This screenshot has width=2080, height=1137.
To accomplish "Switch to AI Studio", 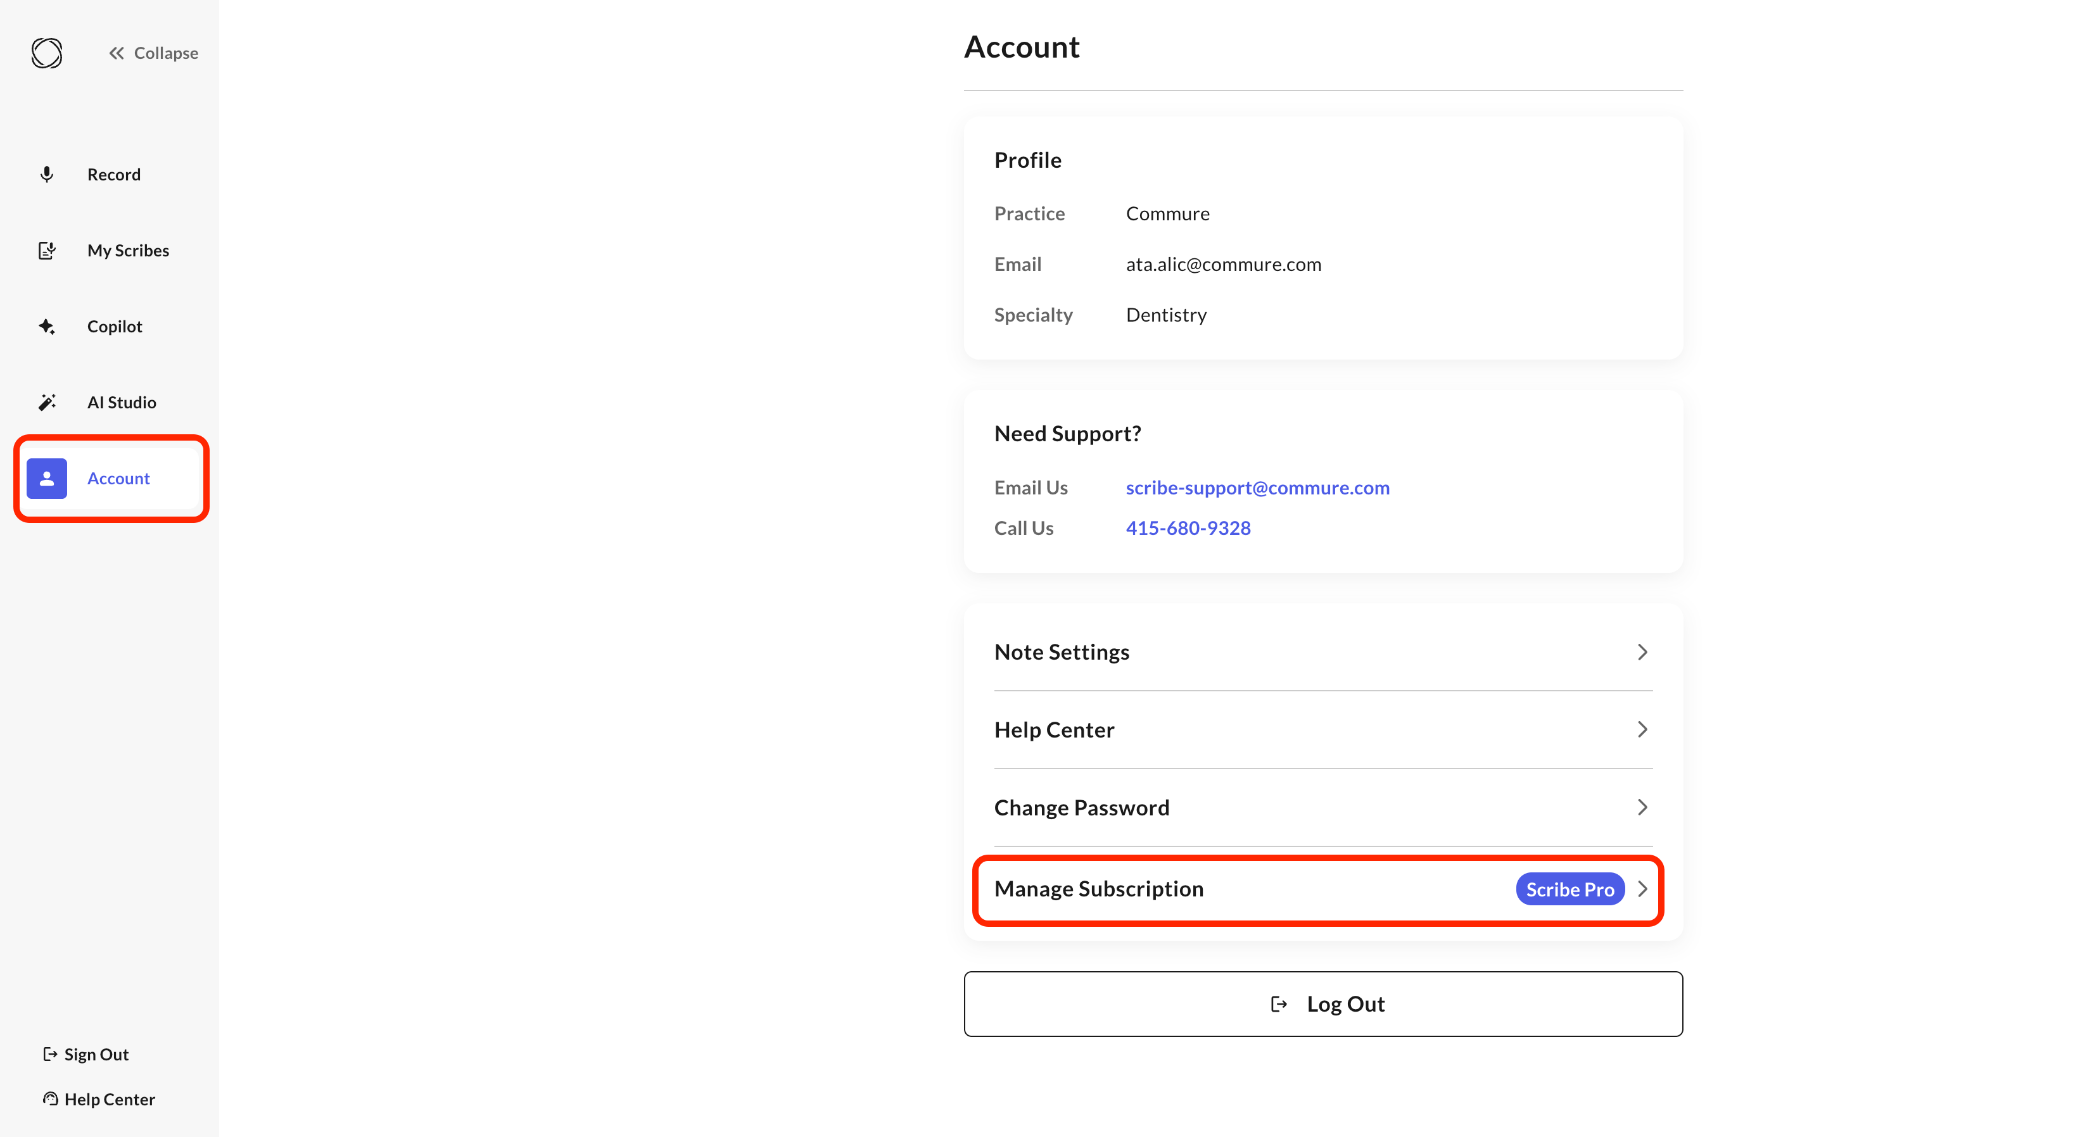I will 109,402.
